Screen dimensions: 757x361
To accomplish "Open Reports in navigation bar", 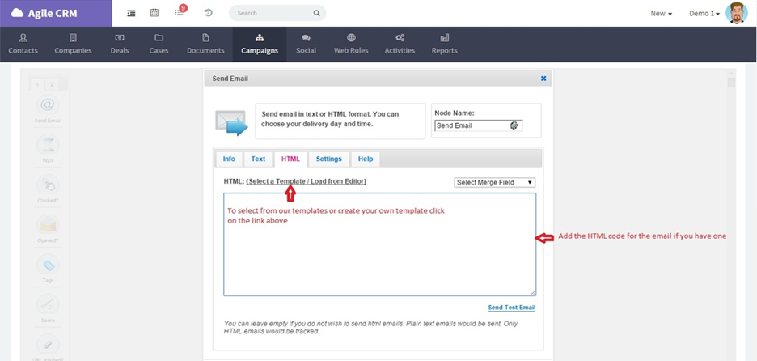I will 444,44.
